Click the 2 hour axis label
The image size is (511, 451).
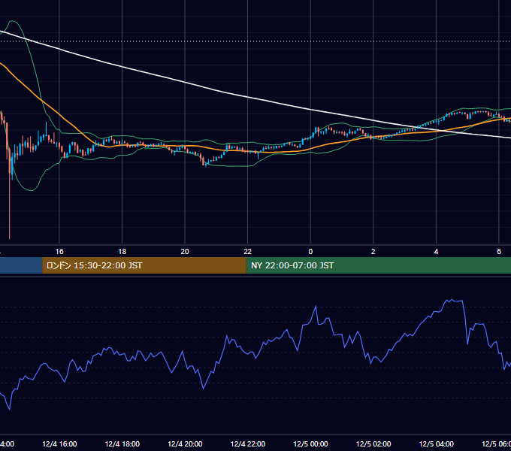[373, 252]
